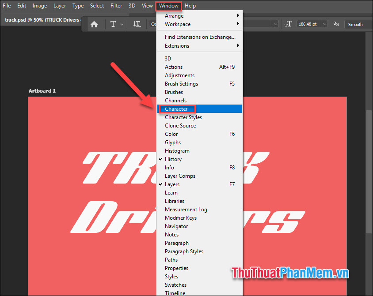Expand the Workspace submenu
Image resolution: width=373 pixels, height=296 pixels.
(x=178, y=24)
